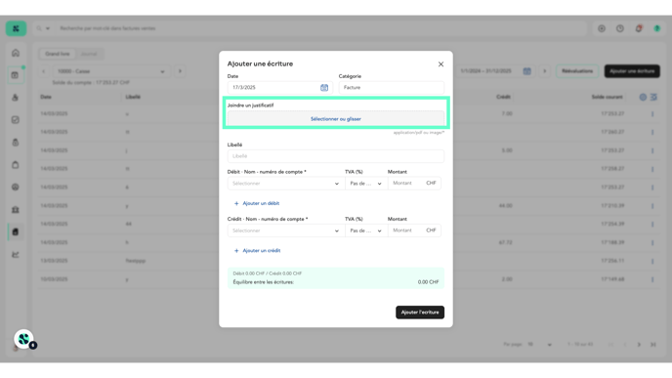The image size is (672, 378).
Task: Click the clock history icon in top bar
Action: (620, 28)
